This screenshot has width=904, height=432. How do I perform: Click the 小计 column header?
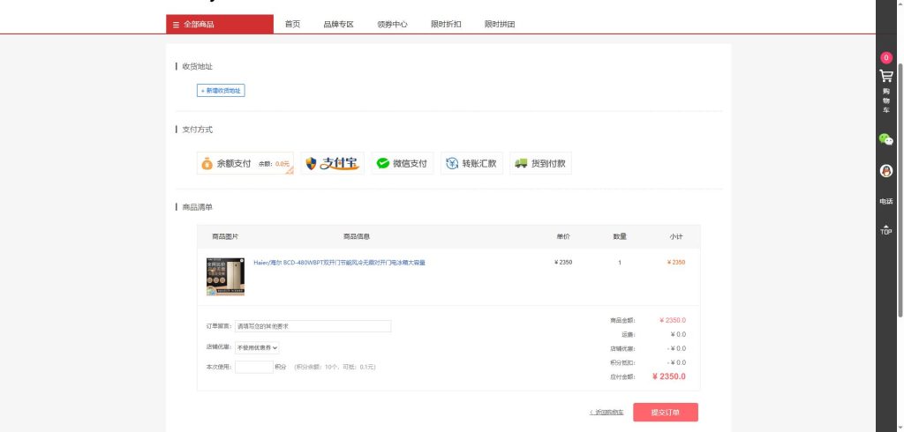click(x=676, y=237)
